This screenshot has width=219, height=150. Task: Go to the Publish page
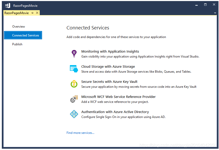(x=17, y=44)
